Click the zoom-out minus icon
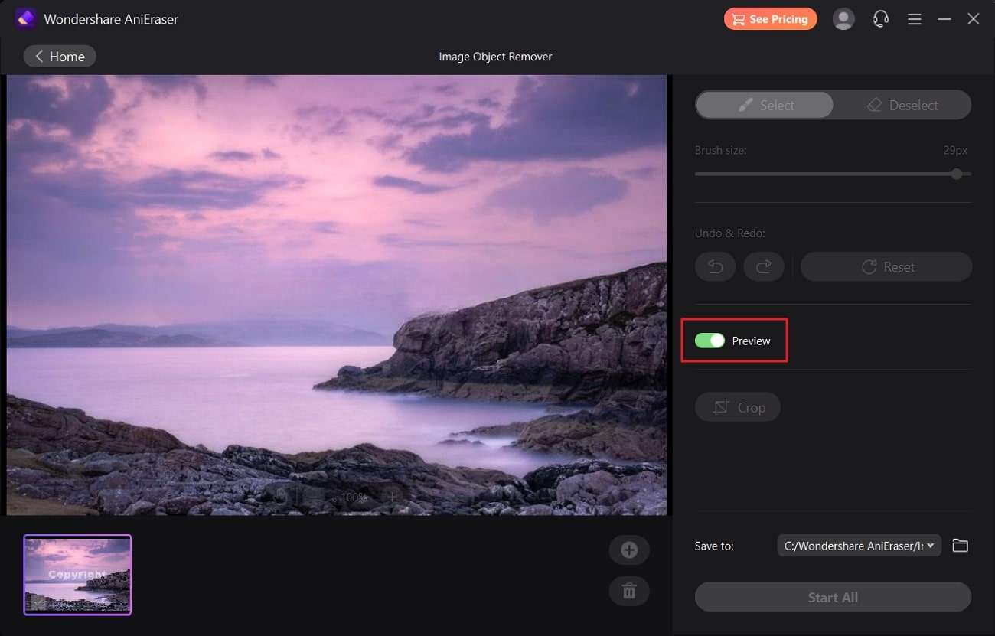The height and width of the screenshot is (636, 995). (x=314, y=497)
